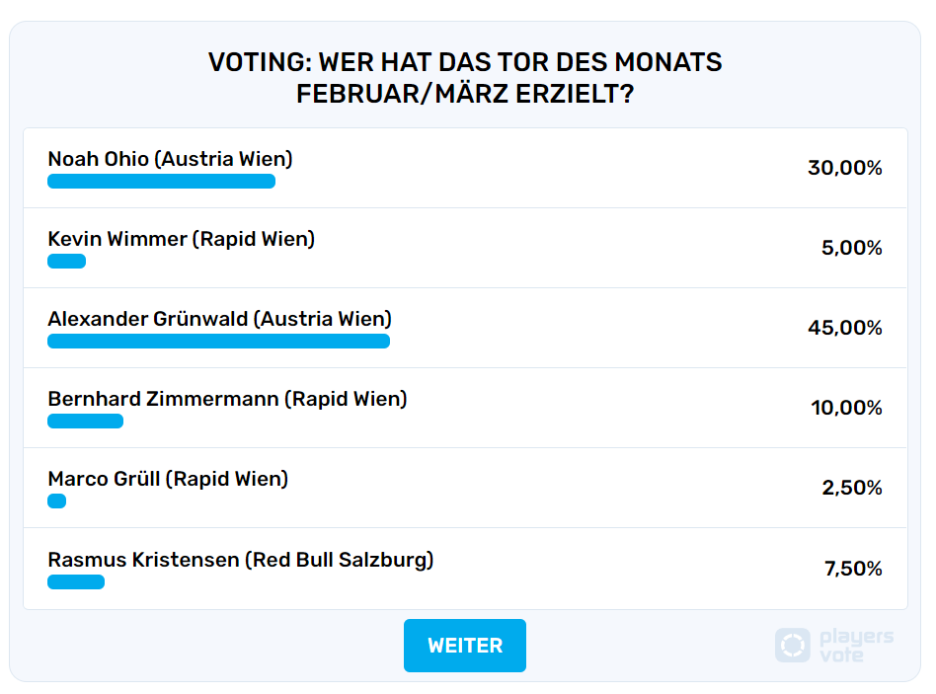This screenshot has height=694, width=936.
Task: Select the players vote text link
Action: pos(856,645)
